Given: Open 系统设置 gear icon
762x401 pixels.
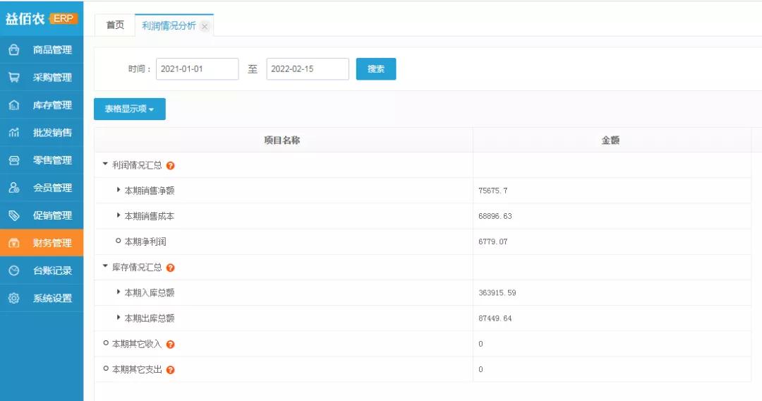Looking at the screenshot, I should (13, 298).
